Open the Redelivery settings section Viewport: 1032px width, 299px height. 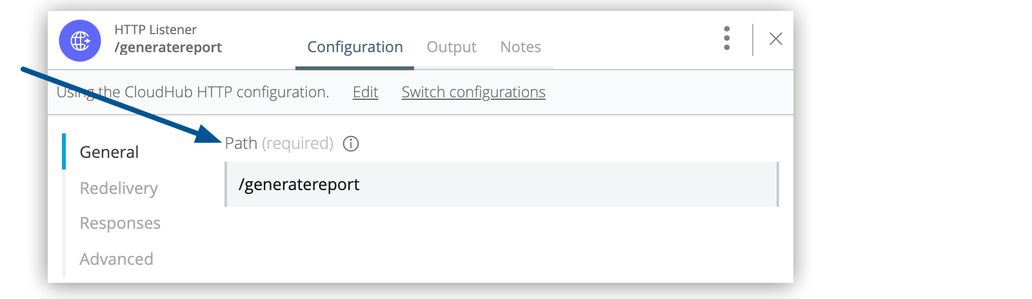coord(119,188)
